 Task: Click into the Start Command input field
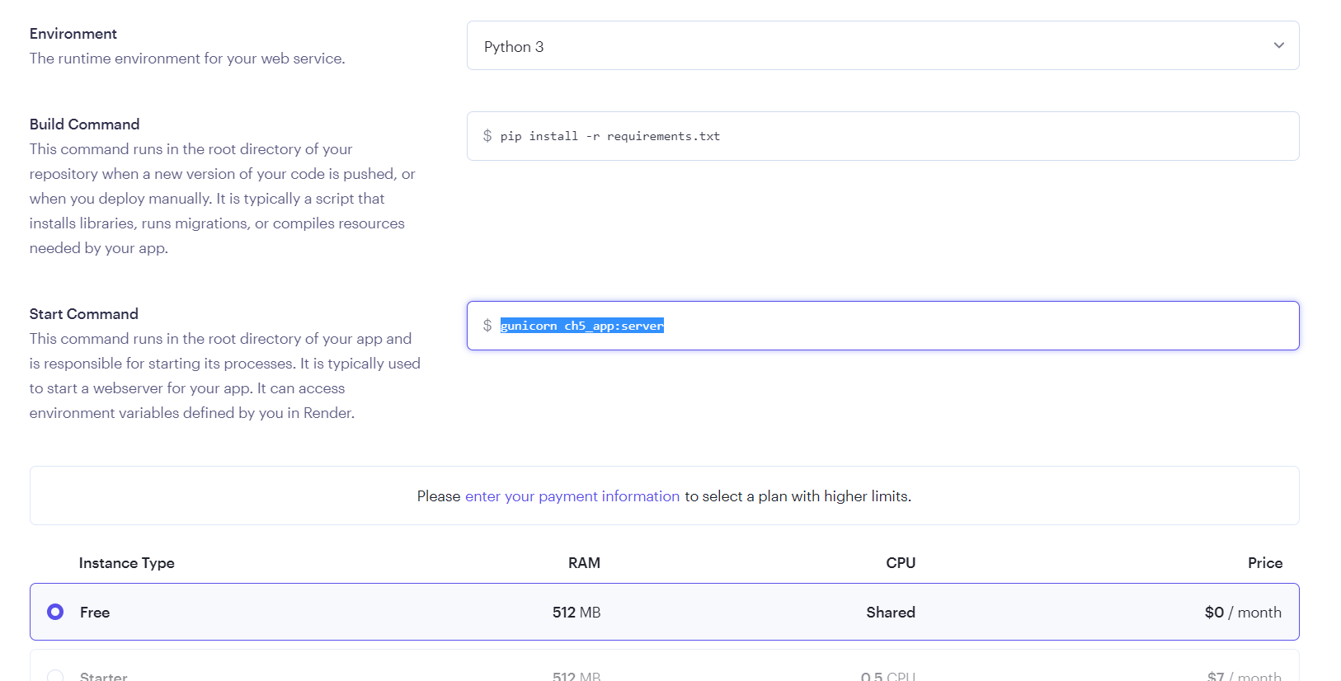coord(882,326)
